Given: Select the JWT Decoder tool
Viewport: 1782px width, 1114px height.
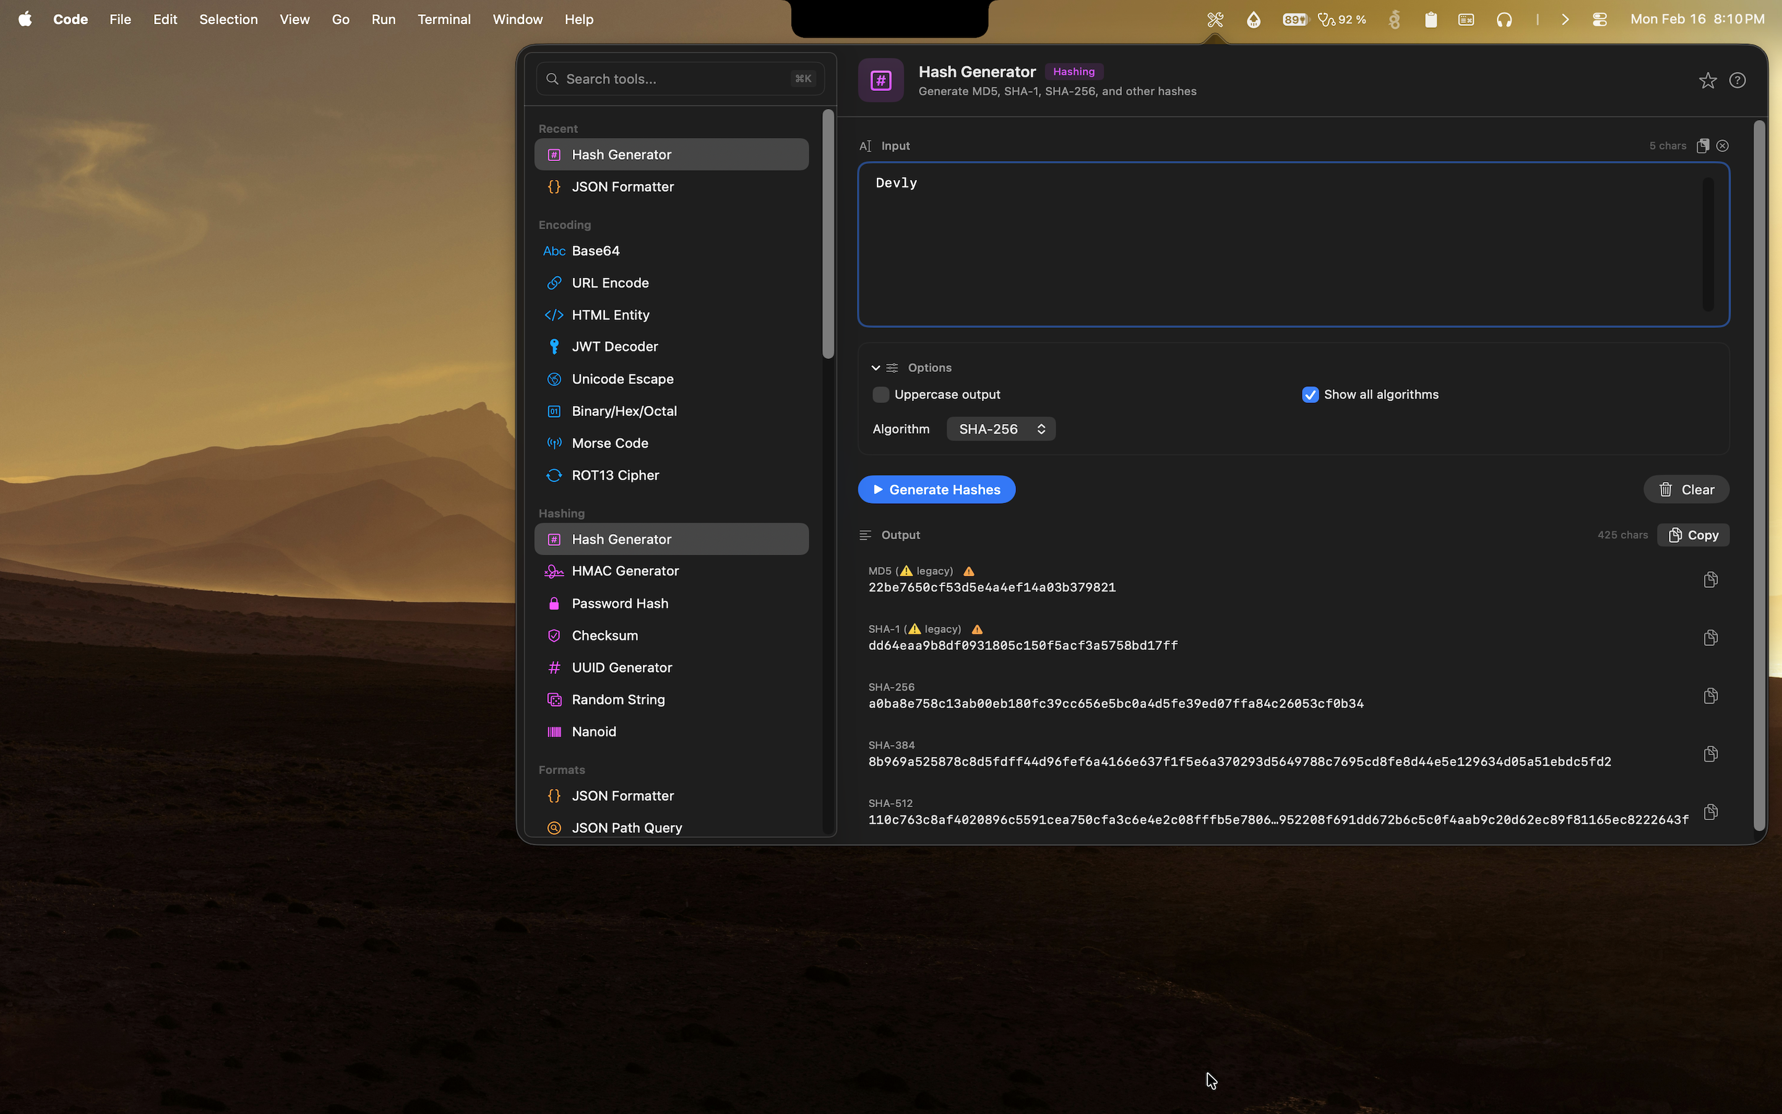Looking at the screenshot, I should (616, 347).
